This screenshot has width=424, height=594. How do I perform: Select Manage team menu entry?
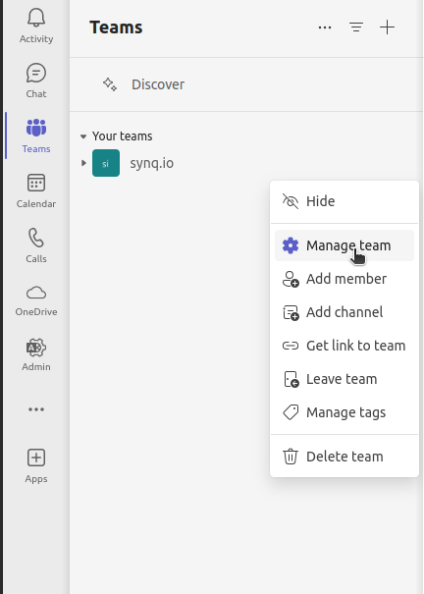click(x=344, y=245)
